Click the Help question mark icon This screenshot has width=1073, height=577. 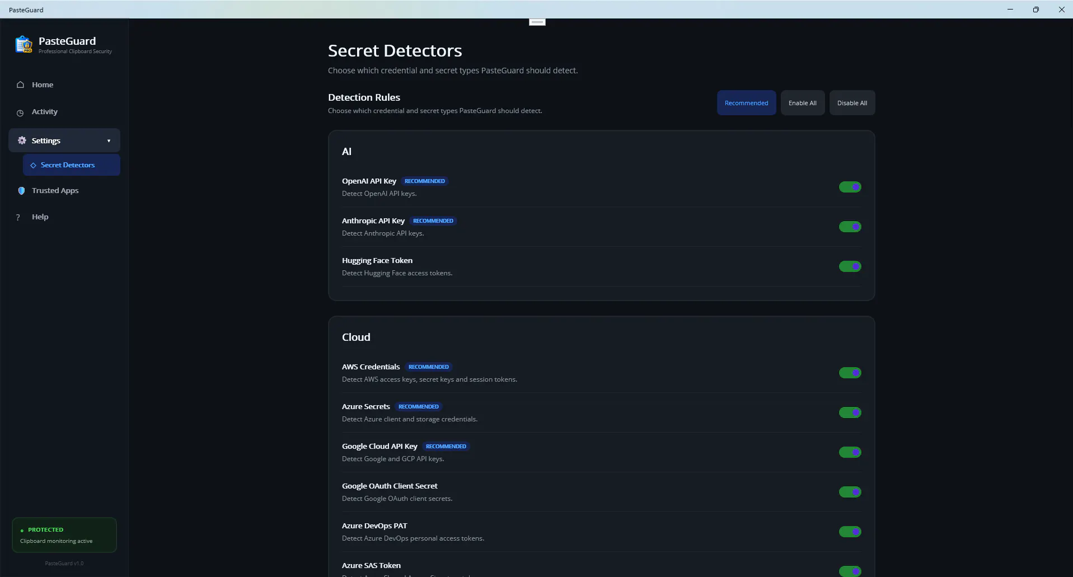click(x=18, y=217)
